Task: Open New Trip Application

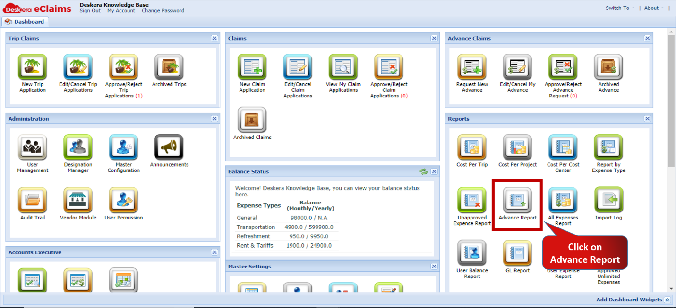Action: tap(33, 67)
